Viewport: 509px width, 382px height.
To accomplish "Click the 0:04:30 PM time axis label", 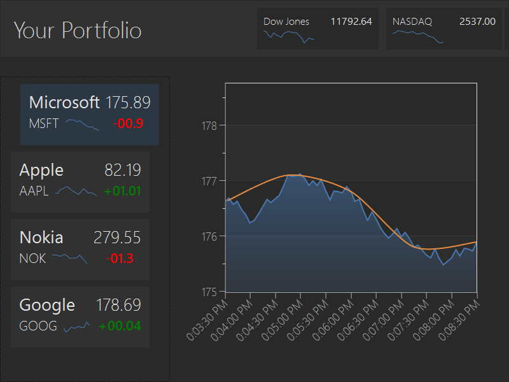I will (257, 320).
